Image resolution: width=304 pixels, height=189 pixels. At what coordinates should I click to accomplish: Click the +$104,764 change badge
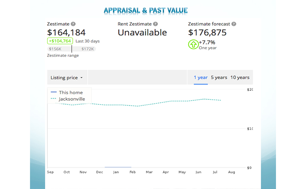60,41
